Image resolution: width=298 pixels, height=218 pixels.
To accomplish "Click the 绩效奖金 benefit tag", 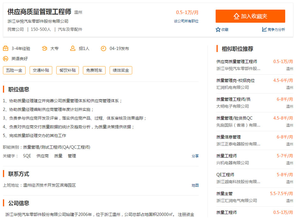I will point(121,70).
